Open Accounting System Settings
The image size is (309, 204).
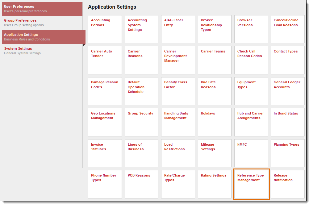click(141, 29)
